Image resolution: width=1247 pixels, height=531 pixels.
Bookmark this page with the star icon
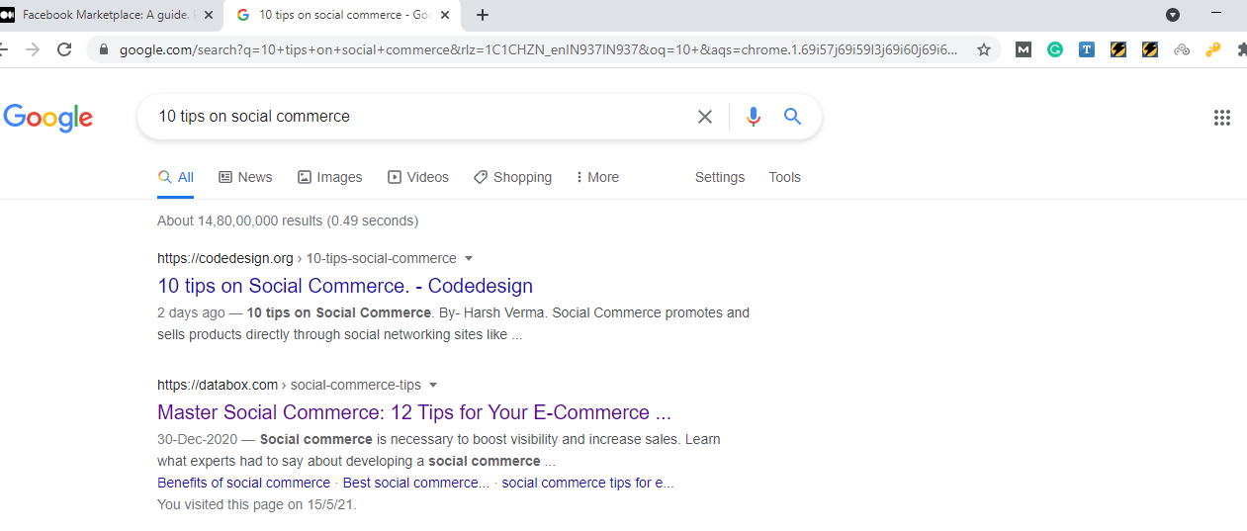(x=984, y=49)
